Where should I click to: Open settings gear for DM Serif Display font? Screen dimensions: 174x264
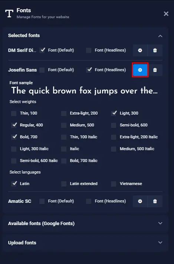coord(140,50)
